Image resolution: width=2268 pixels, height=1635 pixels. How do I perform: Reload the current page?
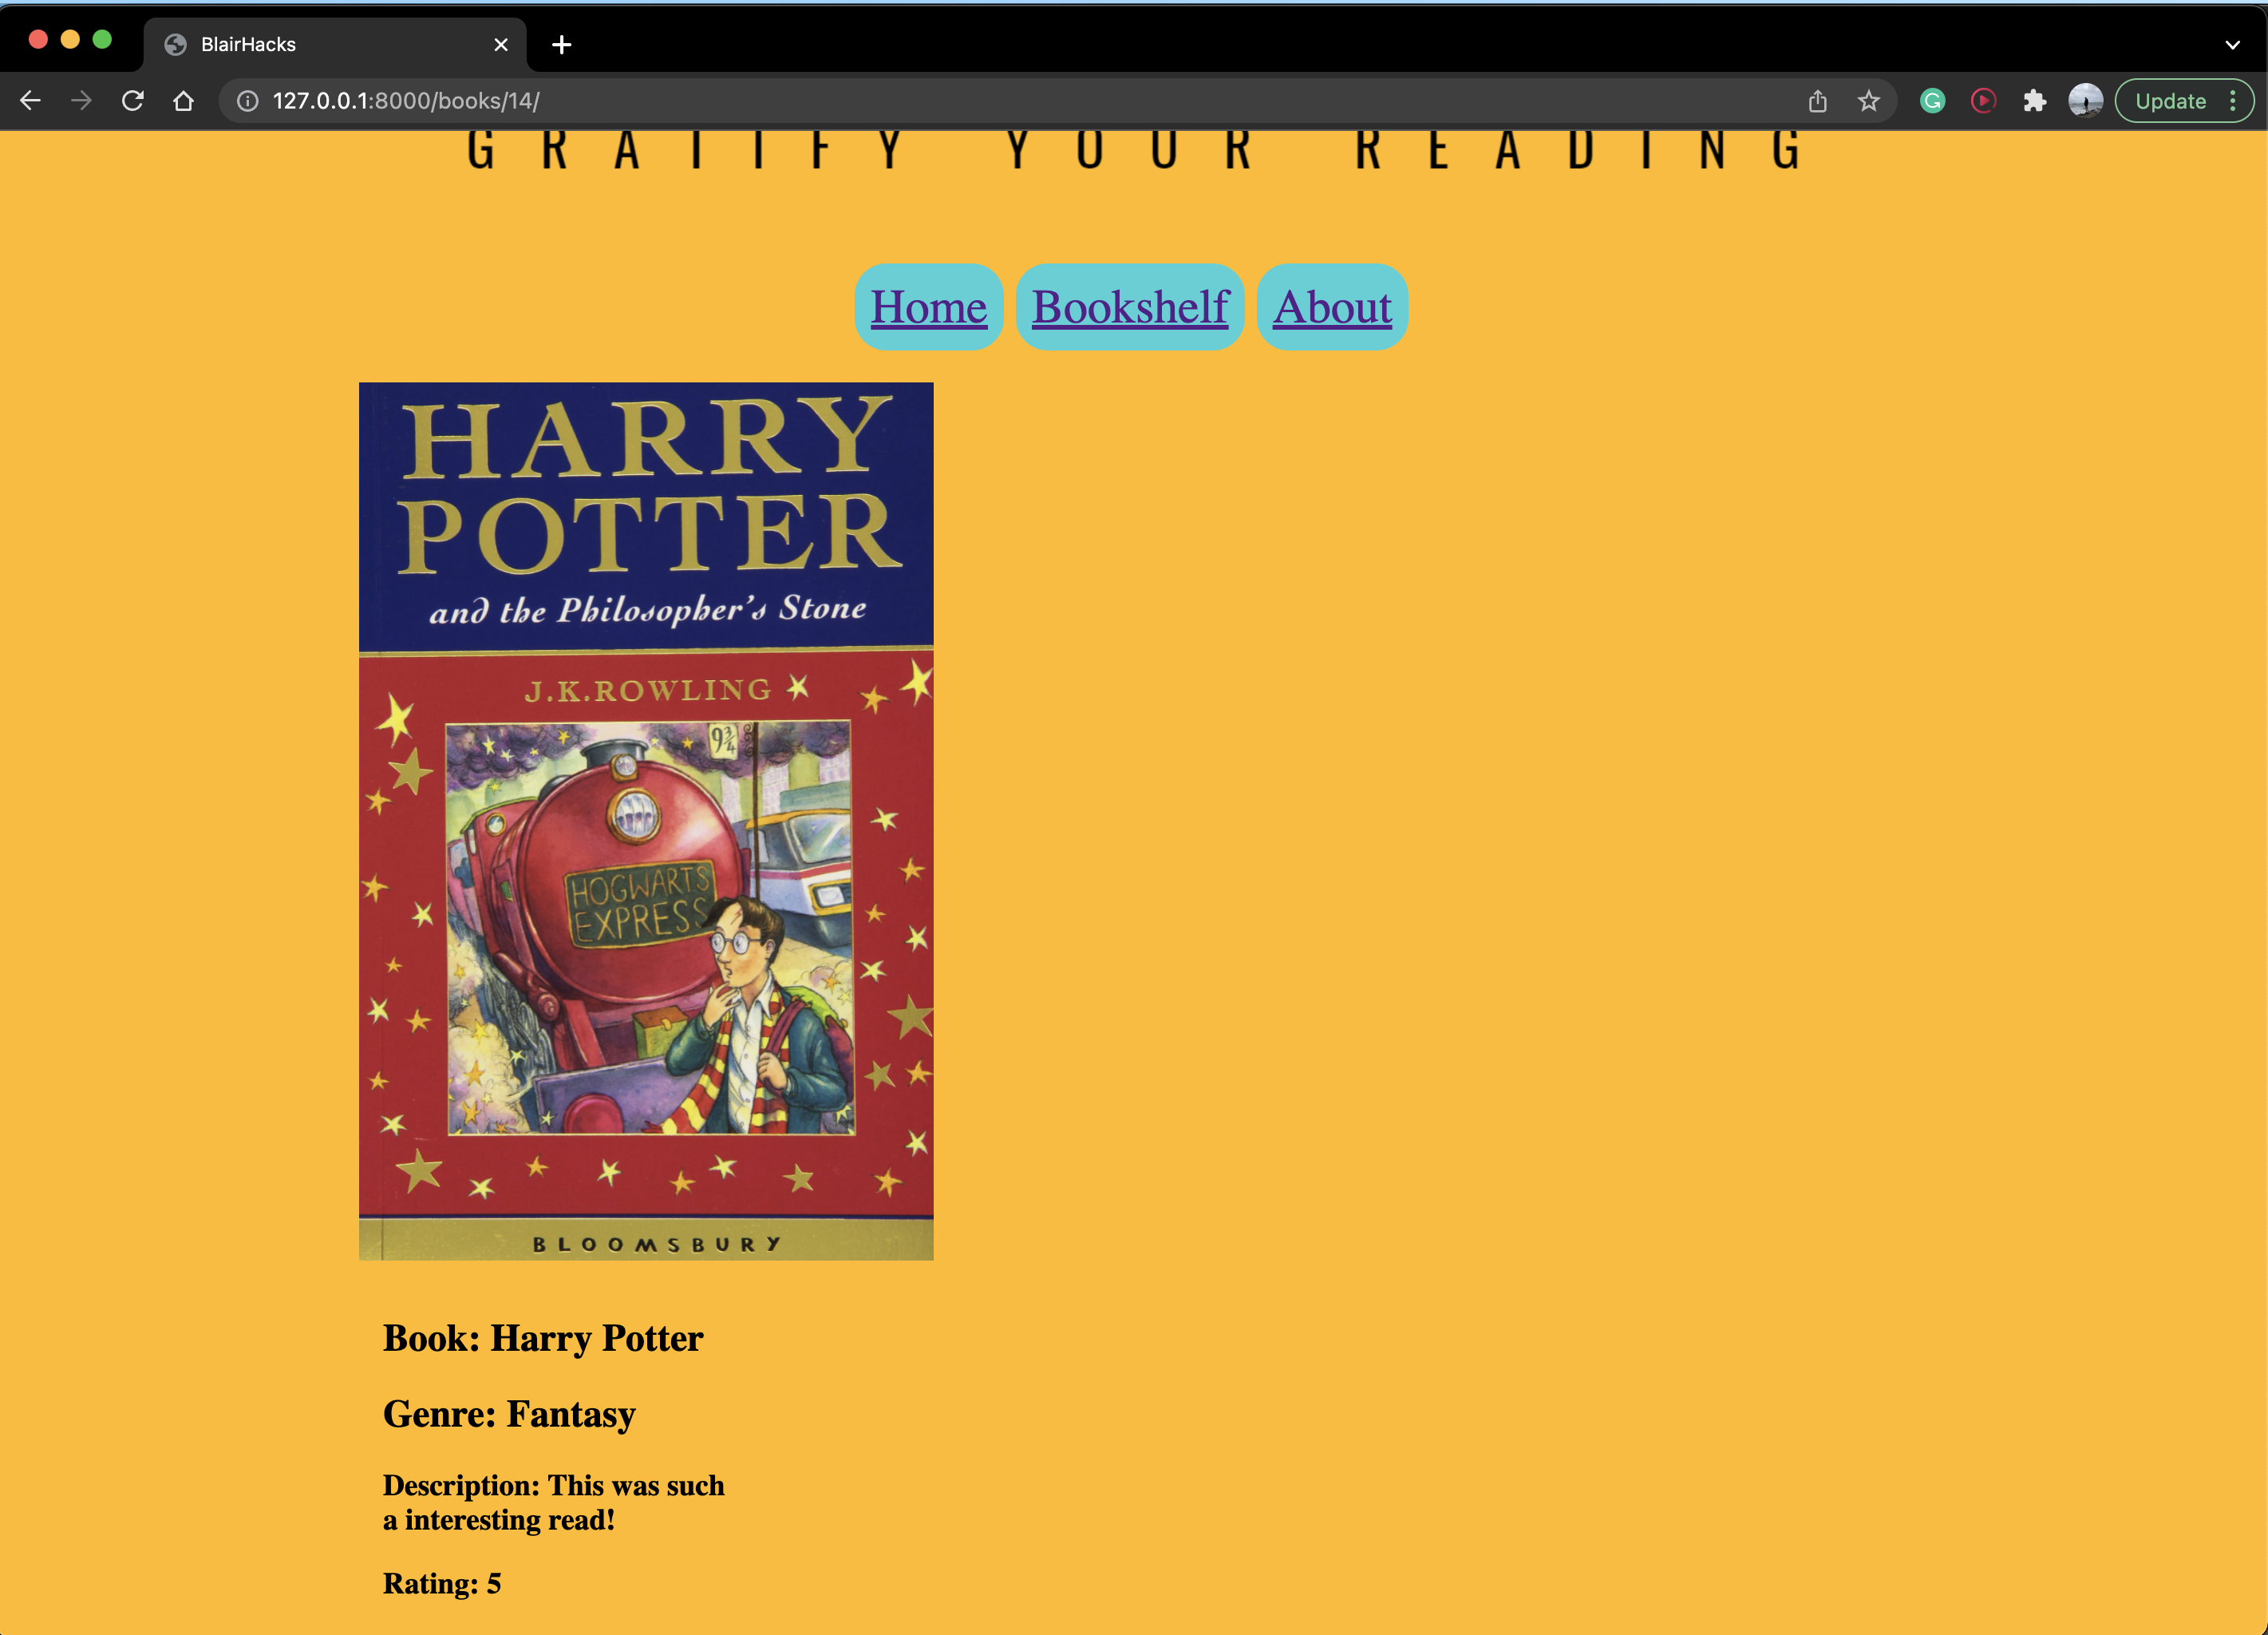[x=133, y=101]
